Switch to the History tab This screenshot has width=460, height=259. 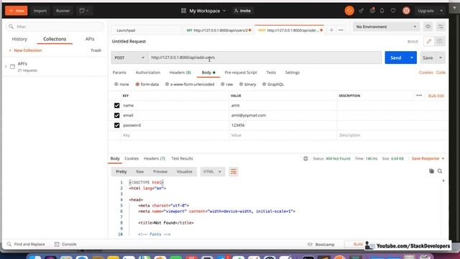coord(19,39)
